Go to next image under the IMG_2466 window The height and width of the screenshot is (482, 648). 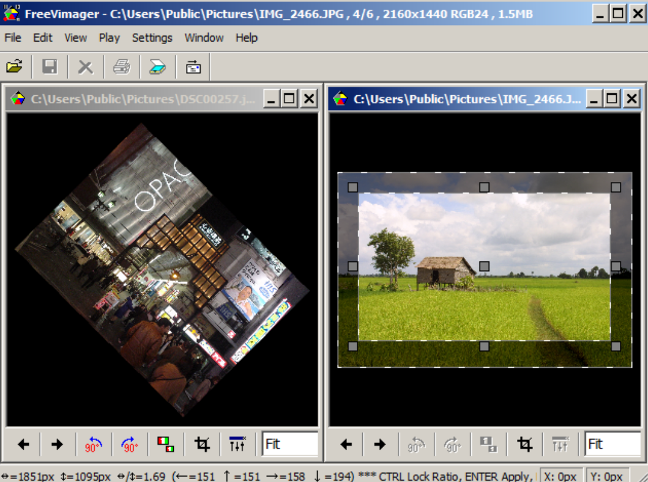[381, 445]
